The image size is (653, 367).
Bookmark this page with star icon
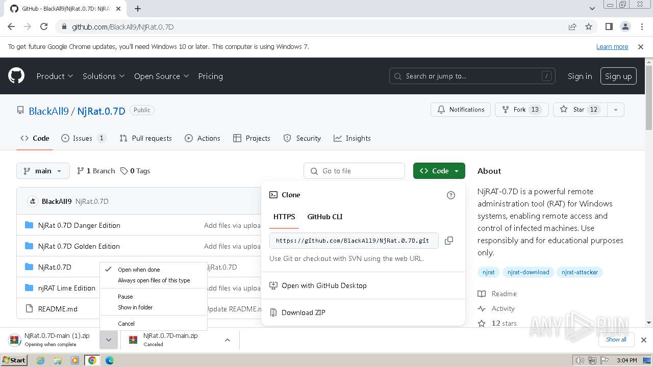[x=589, y=27]
